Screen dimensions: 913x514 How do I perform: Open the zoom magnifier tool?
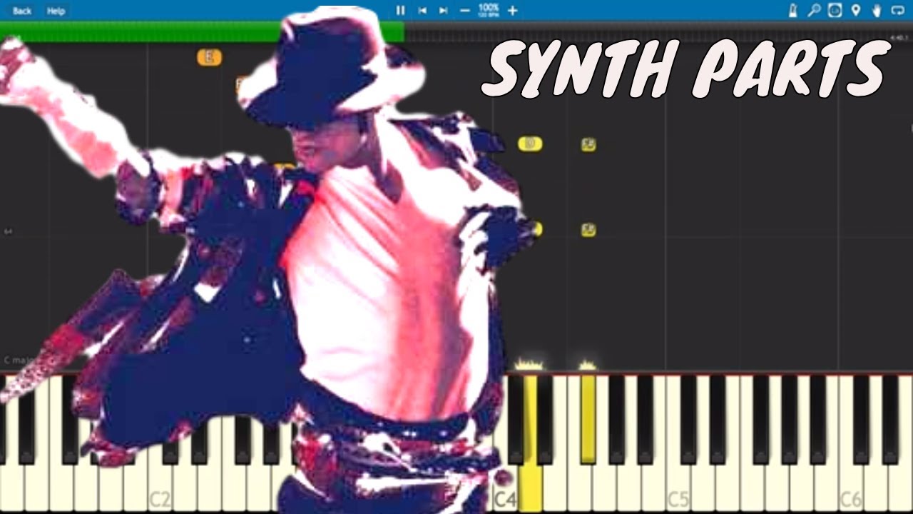pyautogui.click(x=814, y=10)
